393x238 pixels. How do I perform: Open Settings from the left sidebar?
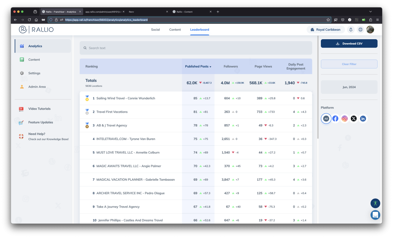coord(34,73)
